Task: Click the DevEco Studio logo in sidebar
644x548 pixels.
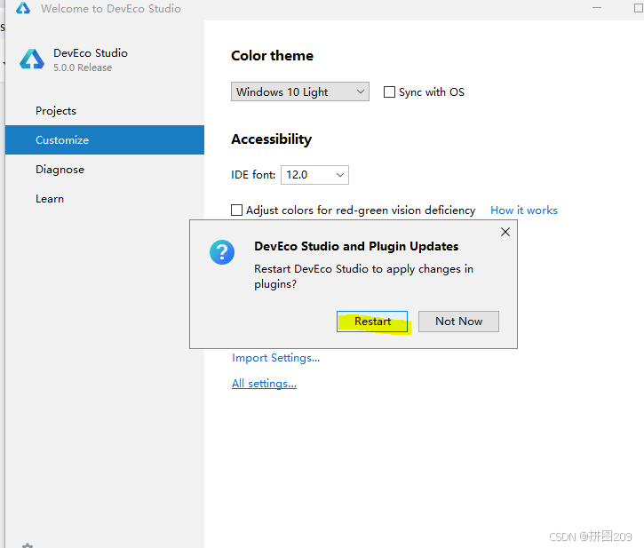Action: pyautogui.click(x=32, y=60)
